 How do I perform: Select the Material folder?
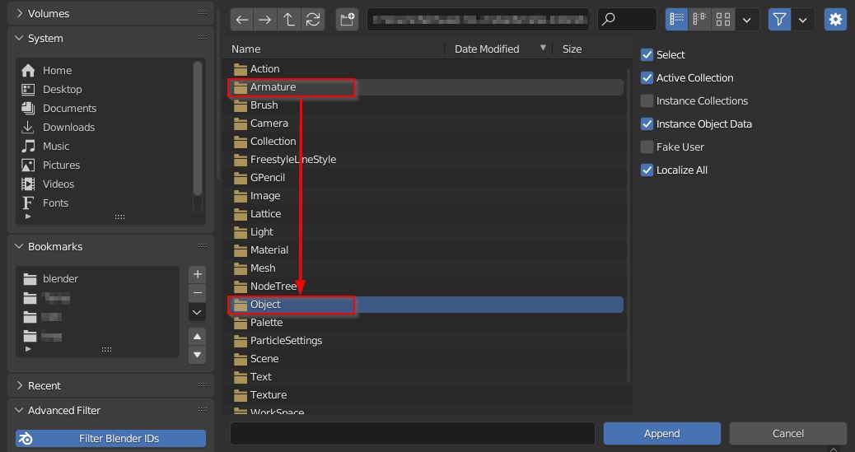pos(427,250)
